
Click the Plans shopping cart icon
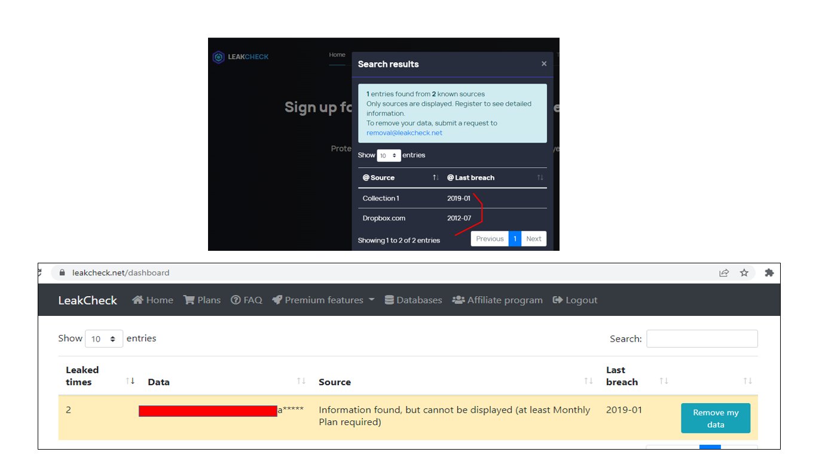click(190, 300)
